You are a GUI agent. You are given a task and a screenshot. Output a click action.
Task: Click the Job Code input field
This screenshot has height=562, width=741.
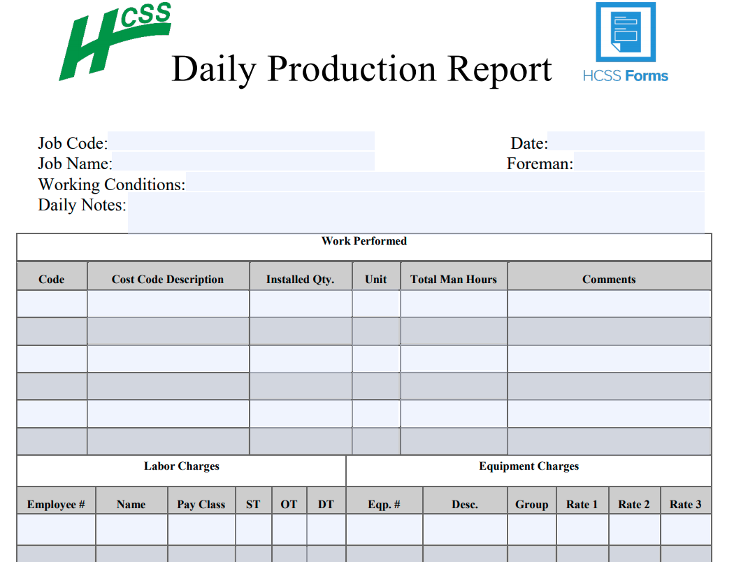click(x=240, y=142)
